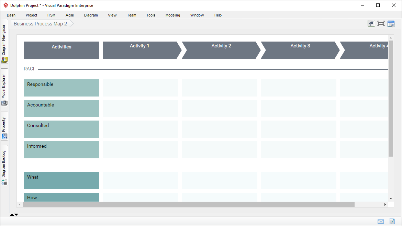The image size is (402, 226).
Task: Close the Visual Paradigm window
Action: 394,5
